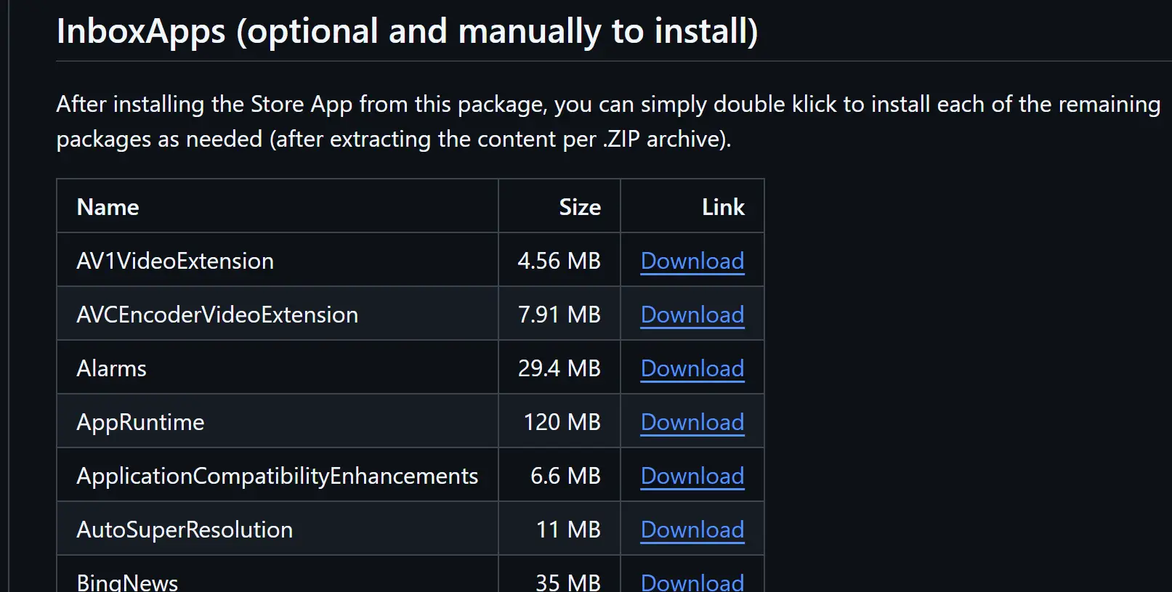The image size is (1172, 592).
Task: Click the Link column header
Action: click(x=723, y=206)
